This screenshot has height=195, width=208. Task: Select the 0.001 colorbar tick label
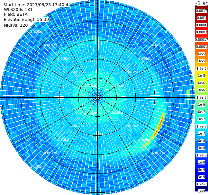click(x=202, y=18)
